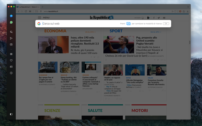Click the padlock banking thumbnail
202x126 pixels.
[x=70, y=67]
